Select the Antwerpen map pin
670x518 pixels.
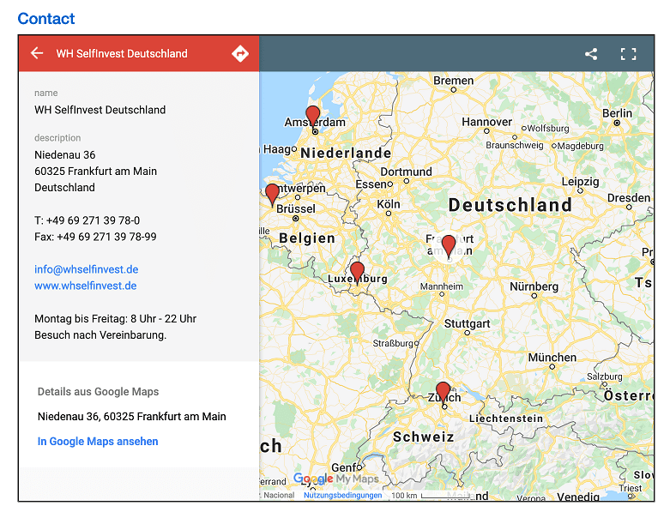(272, 195)
